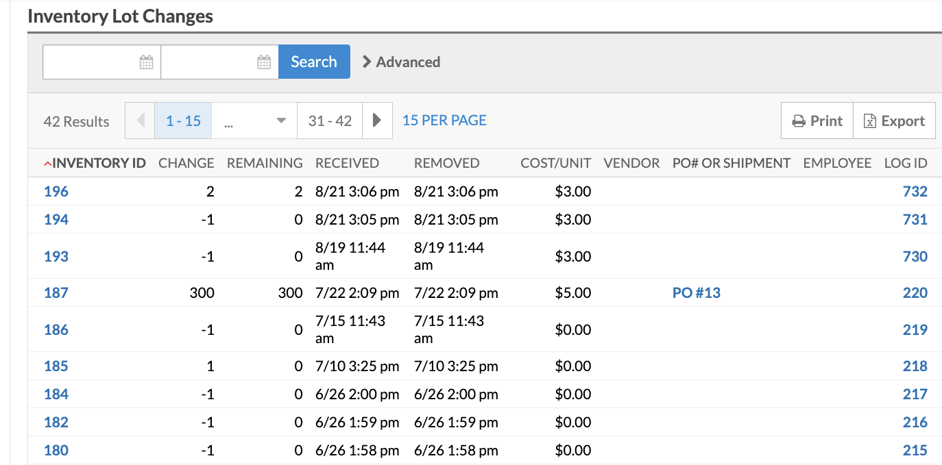Open the PO #13 purchase order link
Screen dimensions: 942x465
click(x=697, y=293)
